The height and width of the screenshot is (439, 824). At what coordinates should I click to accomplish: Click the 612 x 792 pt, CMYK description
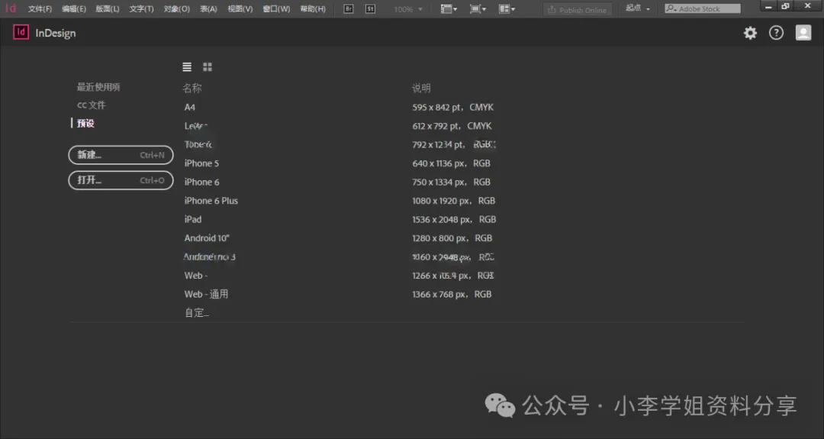(x=452, y=126)
